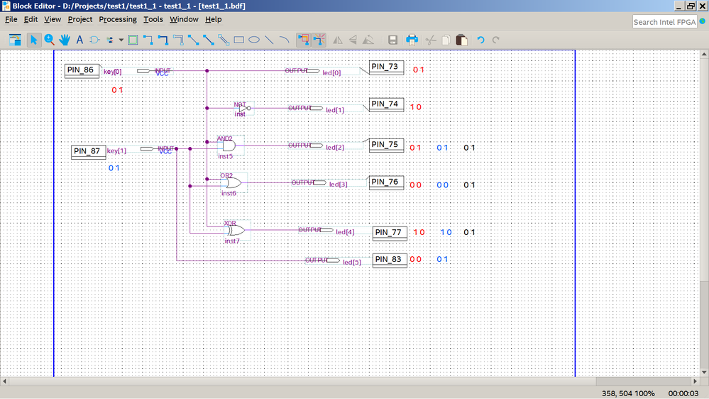Open the Project menu
Screen dimensions: 709x399
click(x=80, y=19)
